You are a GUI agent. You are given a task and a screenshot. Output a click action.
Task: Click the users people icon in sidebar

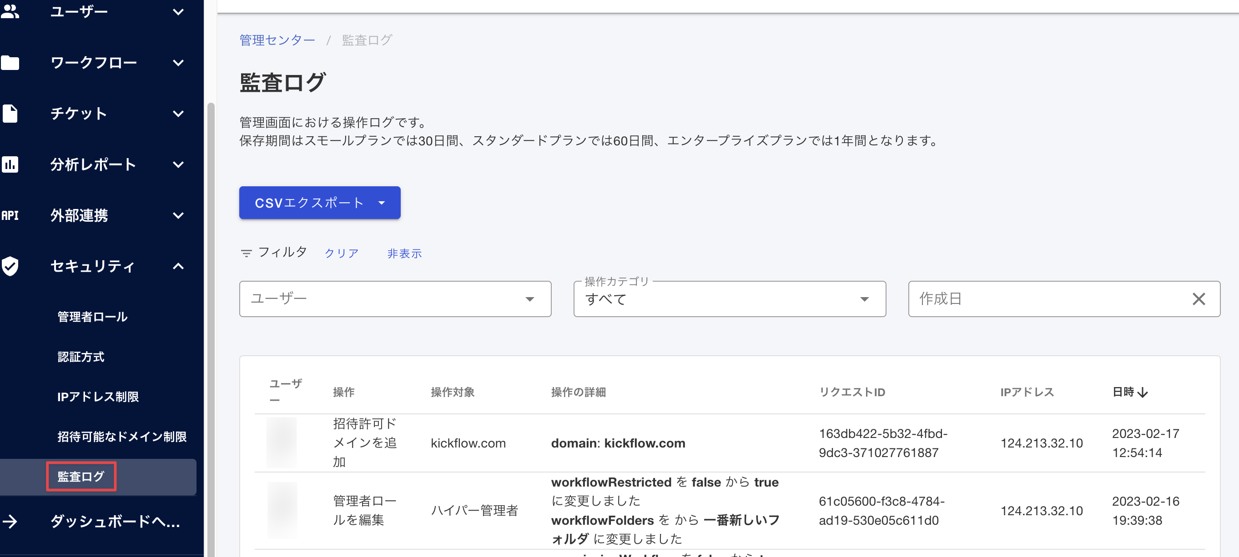coord(10,11)
